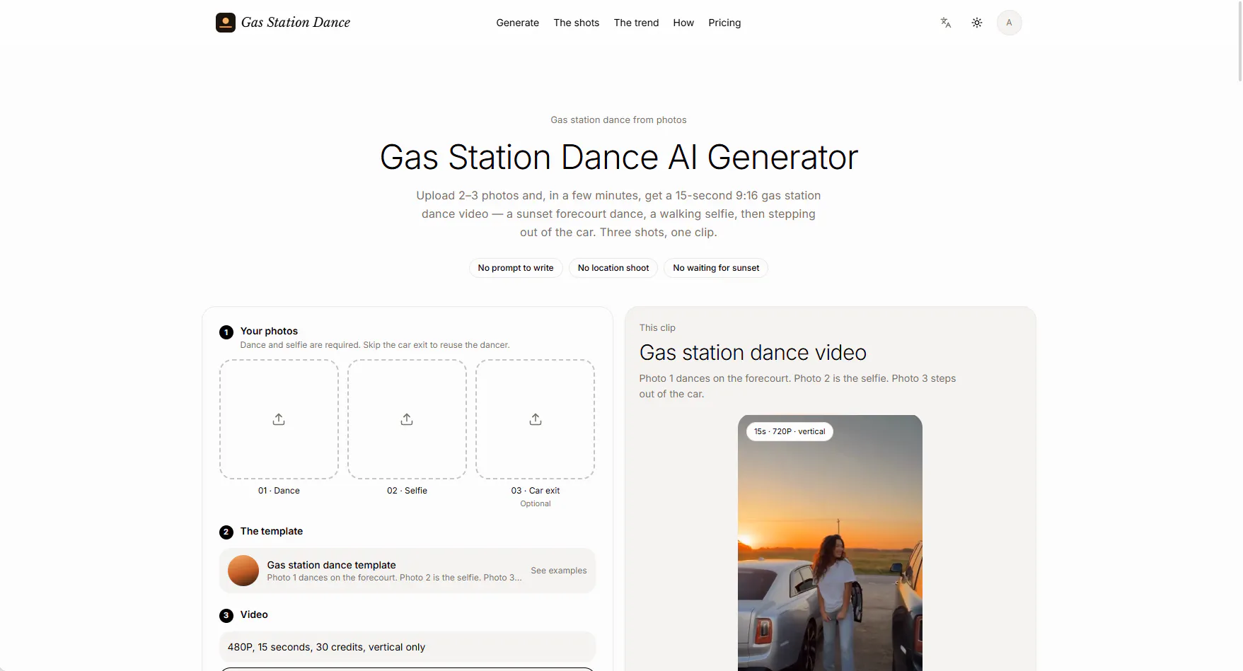
Task: Open The trend nav link
Action: click(637, 23)
